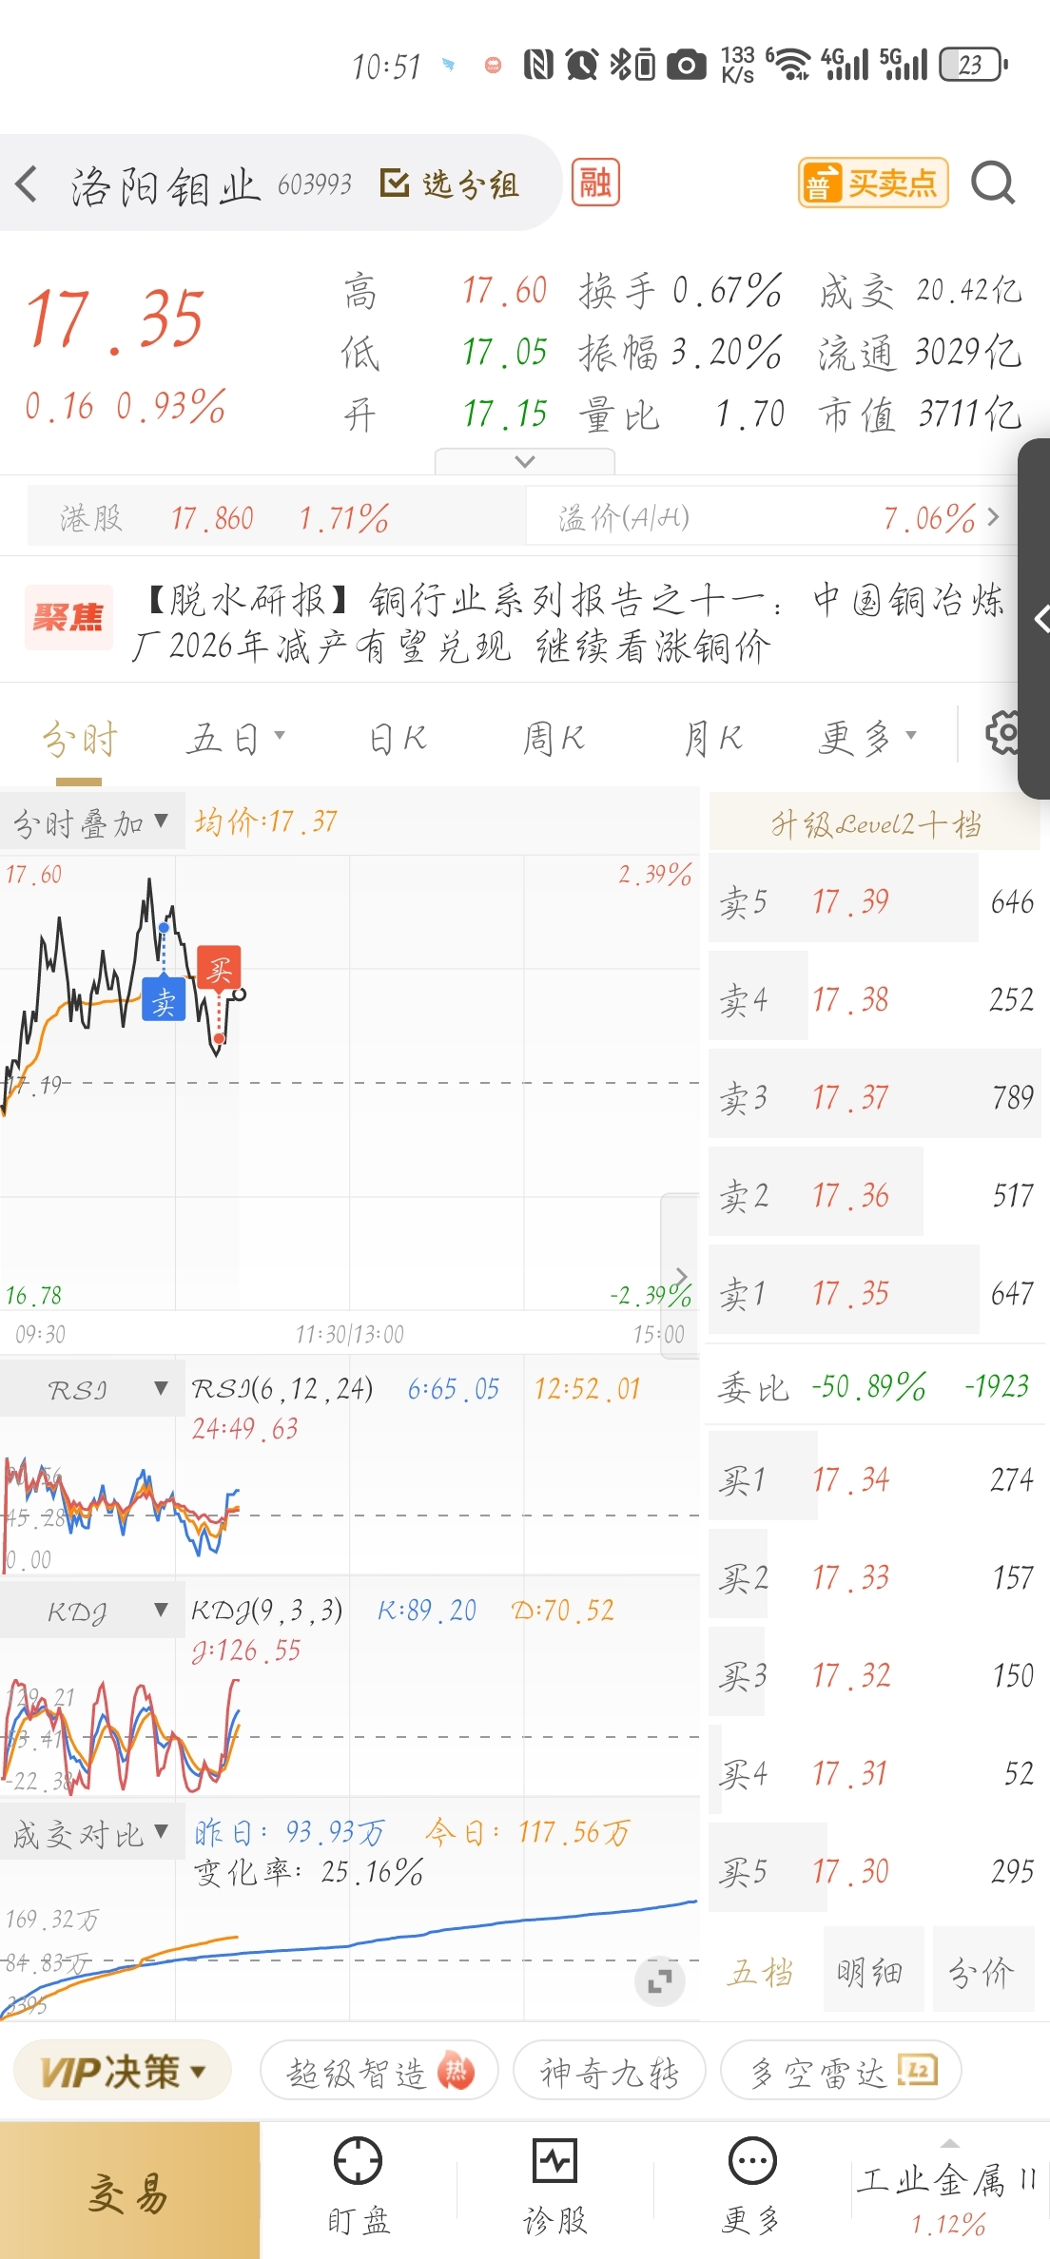Open the 成交对比 indicator dropdown

(91, 1834)
